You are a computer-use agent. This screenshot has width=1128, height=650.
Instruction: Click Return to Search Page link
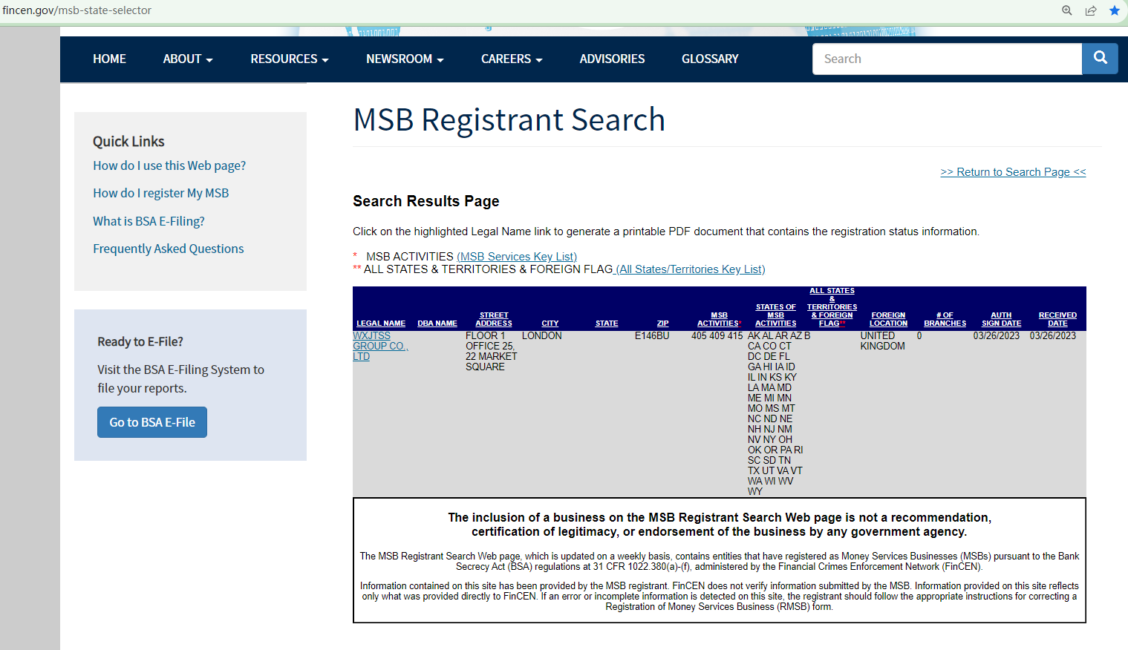(x=1013, y=172)
